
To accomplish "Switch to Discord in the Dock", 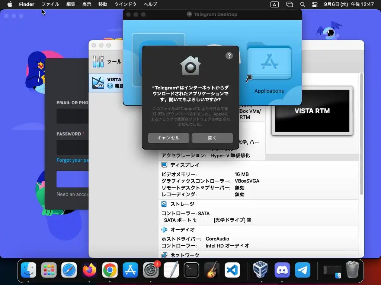I will click(x=282, y=270).
